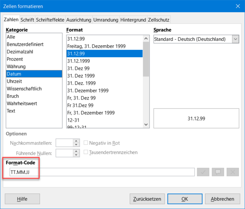Click the delete format X icon
The height and width of the screenshot is (209, 245).
click(x=232, y=172)
